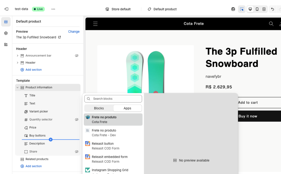
Task: Open the hamburger menu in the Cota Frete preview
Action: [x=95, y=24]
